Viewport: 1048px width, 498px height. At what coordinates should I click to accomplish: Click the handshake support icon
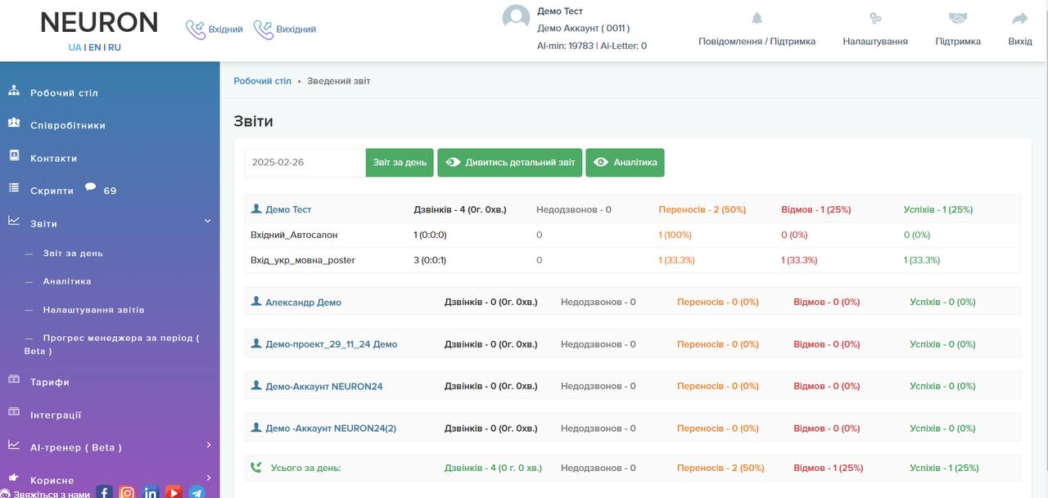[957, 19]
